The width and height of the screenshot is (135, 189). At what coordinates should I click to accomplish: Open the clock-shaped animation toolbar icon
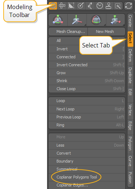tap(100, 6)
